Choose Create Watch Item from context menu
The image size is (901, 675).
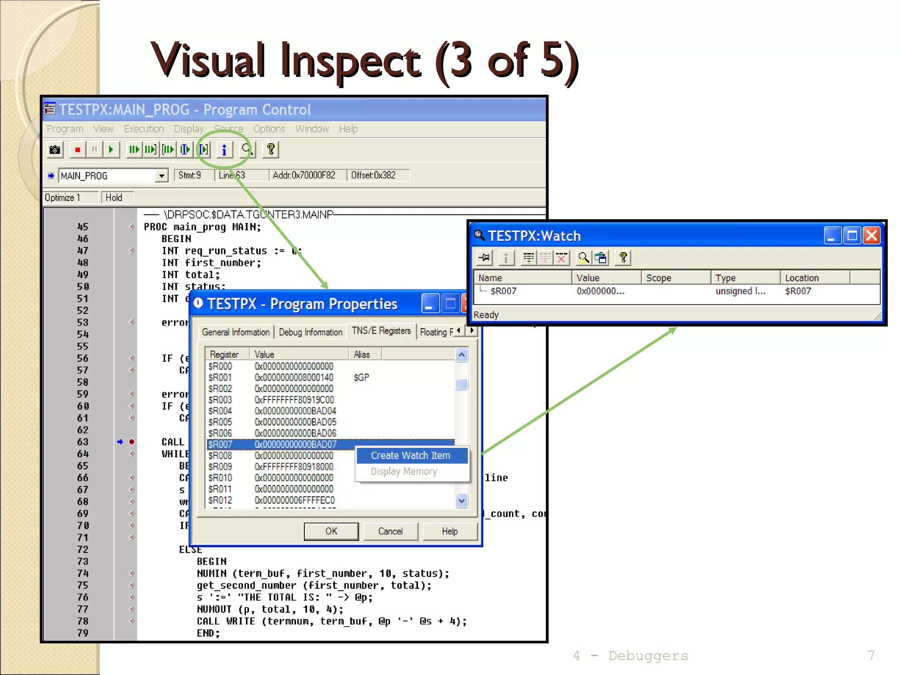pos(412,456)
